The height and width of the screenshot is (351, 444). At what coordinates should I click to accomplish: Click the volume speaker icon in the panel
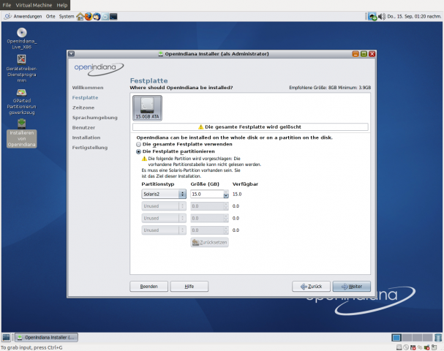[x=383, y=16]
